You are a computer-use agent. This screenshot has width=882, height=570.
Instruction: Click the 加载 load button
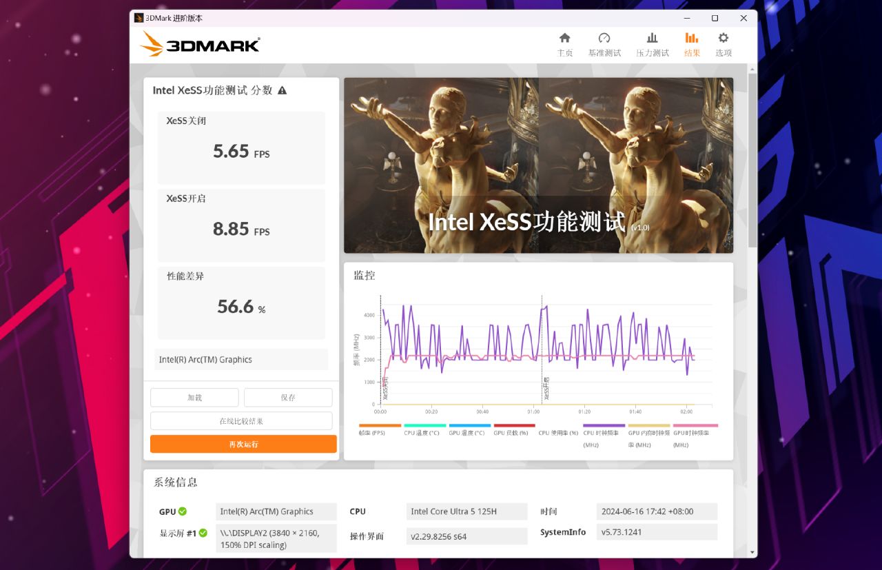(194, 398)
